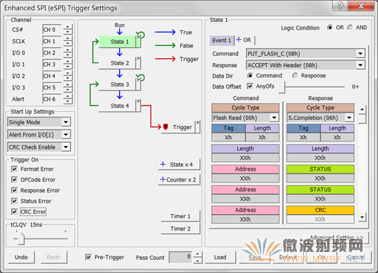
Task: Click the Undo button
Action: (21, 257)
